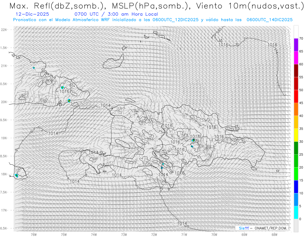The image size is (308, 238).
Task: Click the small reflectivity echo near the 21N label
Action: tap(34, 68)
